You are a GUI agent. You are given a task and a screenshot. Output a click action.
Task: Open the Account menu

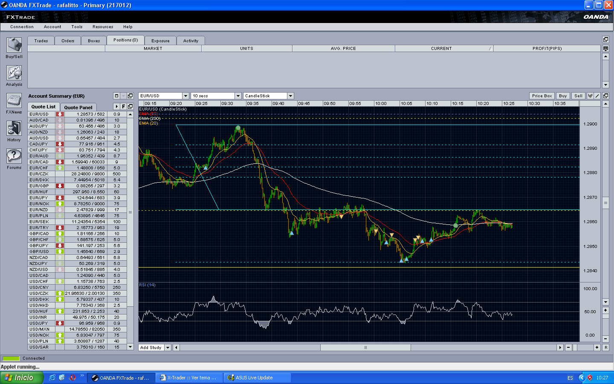pos(52,27)
